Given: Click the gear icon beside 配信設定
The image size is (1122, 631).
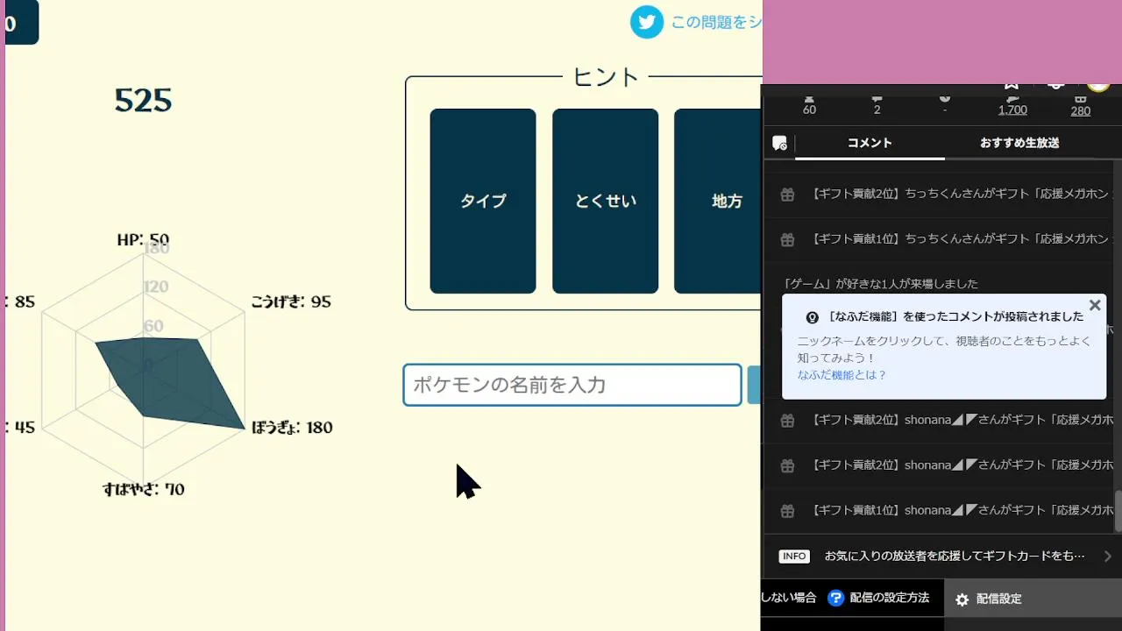Looking at the screenshot, I should (962, 599).
